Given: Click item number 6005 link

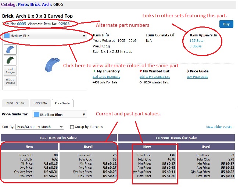Looking at the screenshot, I should (22, 24).
